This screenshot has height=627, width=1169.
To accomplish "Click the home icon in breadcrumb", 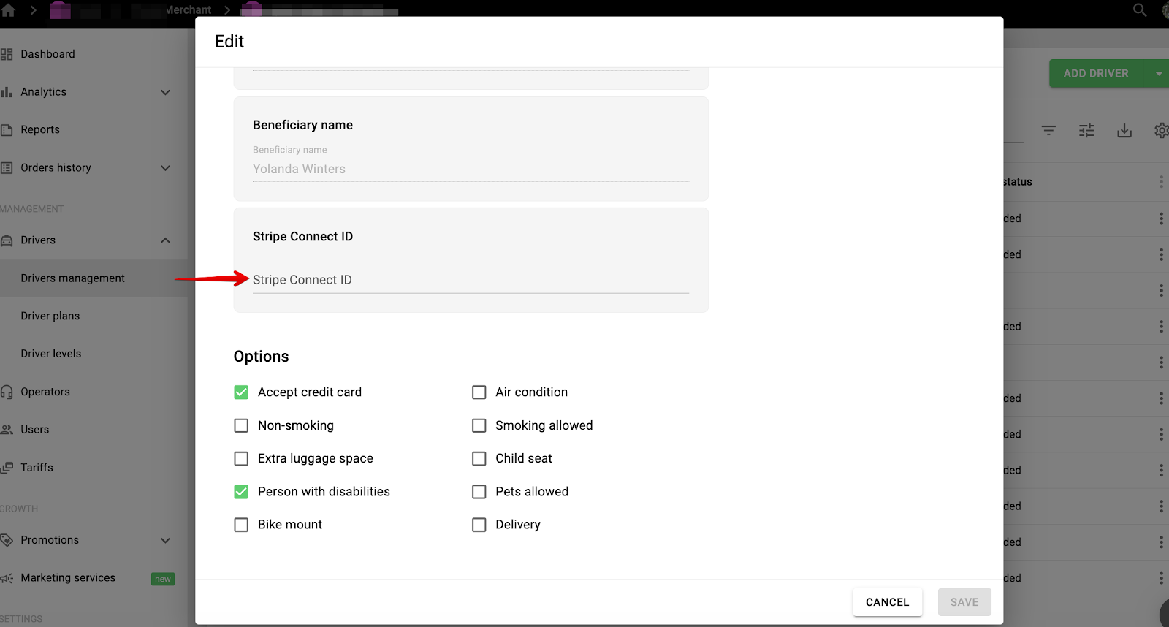I will pos(9,10).
